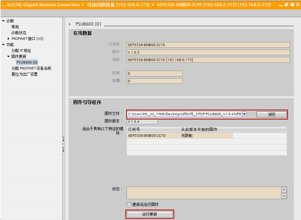Image resolution: width=301 pixels, height=220 pixels.
Task: Click the status box scroll-up arrow
Action: (284, 190)
